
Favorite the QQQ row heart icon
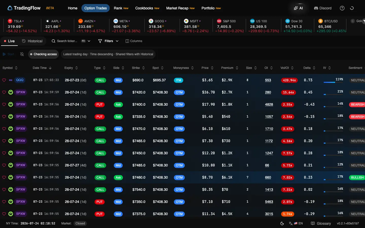click(4, 80)
